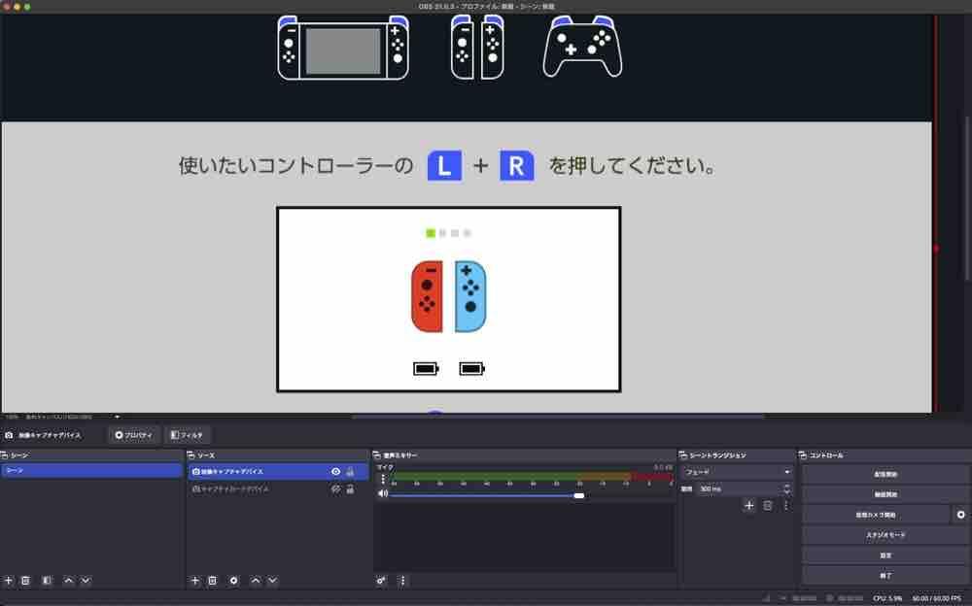Viewport: 972px width, 606px height.
Task: Open the audio mixer three-dot menu
Action: pos(402,581)
